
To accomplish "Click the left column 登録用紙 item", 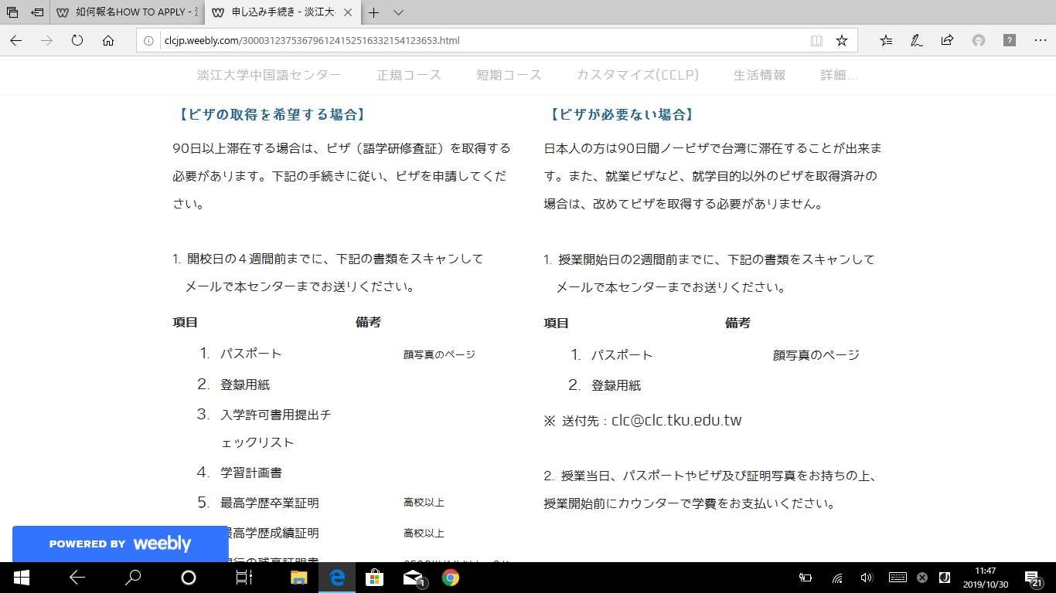I will click(x=245, y=385).
